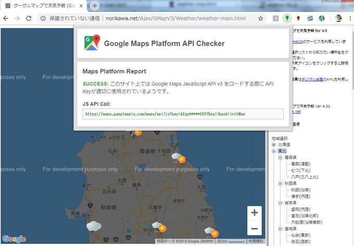This screenshot has height=246, width=354.
Task: Select 宮城県 in the region tree
Action: tap(290, 229)
